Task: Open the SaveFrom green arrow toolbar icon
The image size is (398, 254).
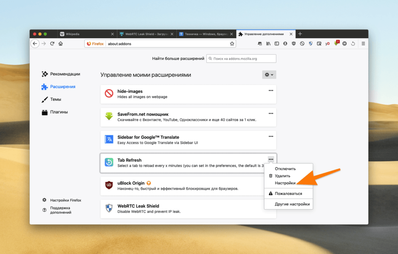Action: click(x=336, y=43)
